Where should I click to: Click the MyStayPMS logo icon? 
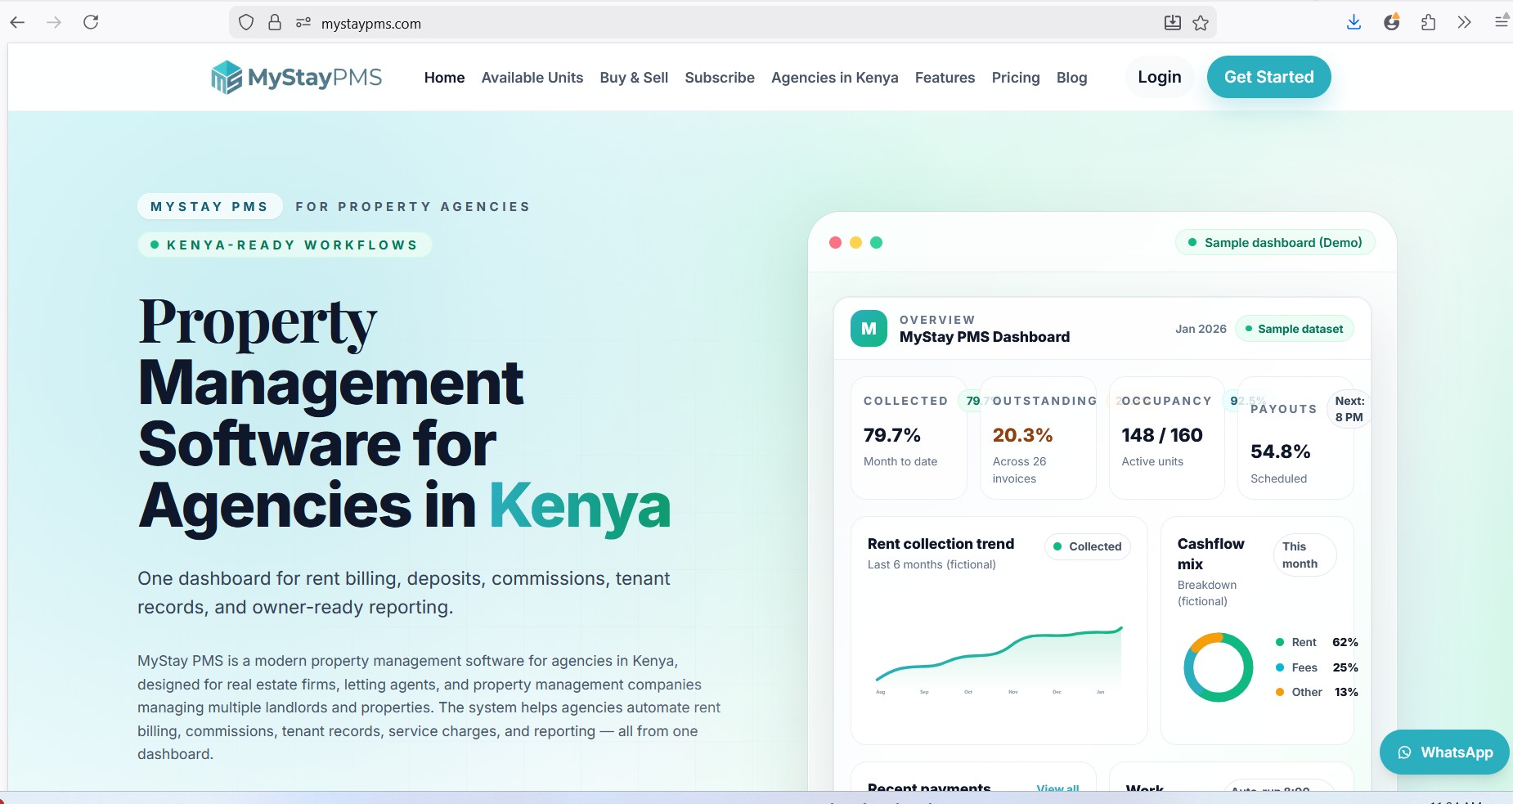227,78
